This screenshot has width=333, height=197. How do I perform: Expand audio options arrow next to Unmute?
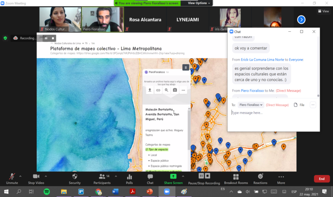tap(20, 176)
